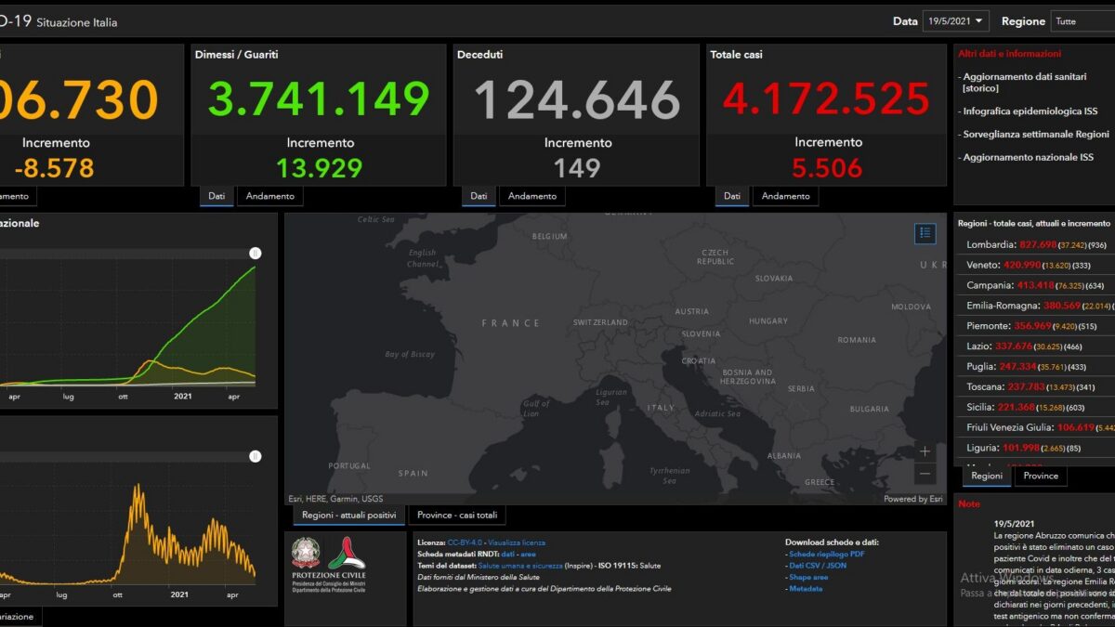Adjust the upper chart time slider handle
The width and height of the screenshot is (1115, 627).
pyautogui.click(x=256, y=254)
